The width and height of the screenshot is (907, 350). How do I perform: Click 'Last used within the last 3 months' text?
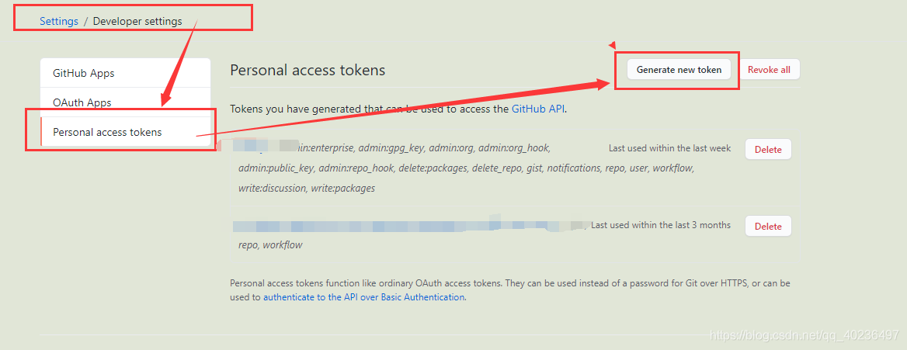click(661, 225)
